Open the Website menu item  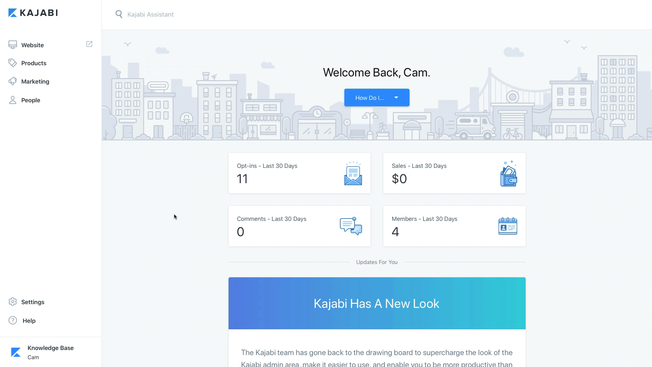pyautogui.click(x=33, y=45)
